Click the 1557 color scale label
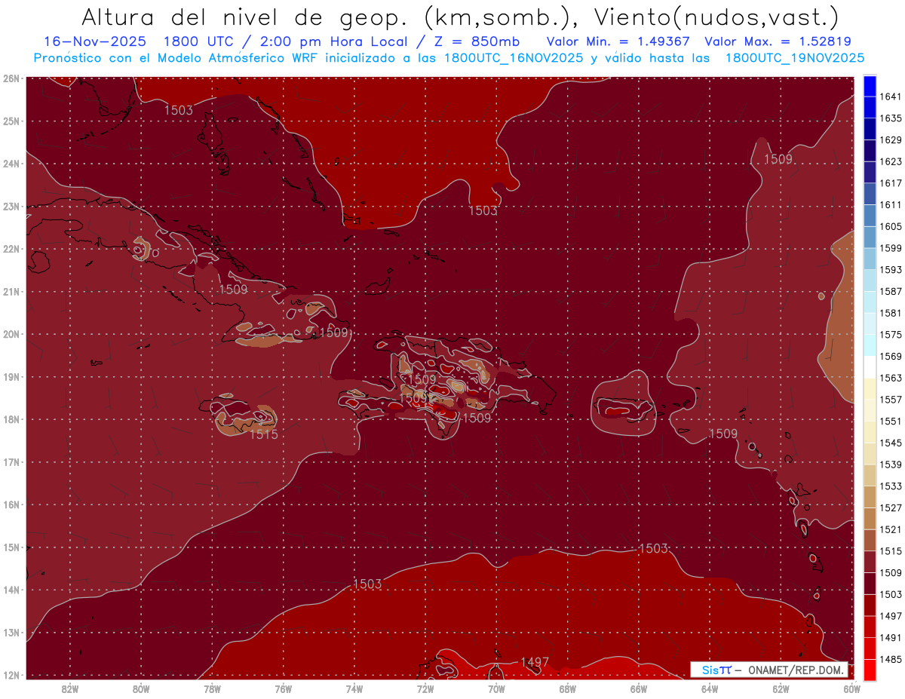The image size is (905, 699). tap(891, 400)
